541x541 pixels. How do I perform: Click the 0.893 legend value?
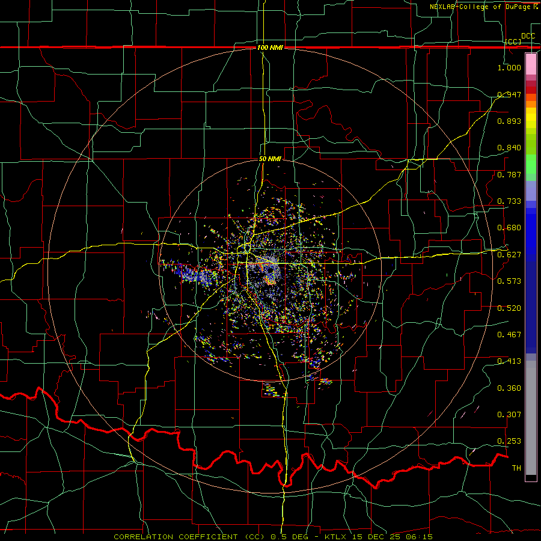[x=509, y=121]
